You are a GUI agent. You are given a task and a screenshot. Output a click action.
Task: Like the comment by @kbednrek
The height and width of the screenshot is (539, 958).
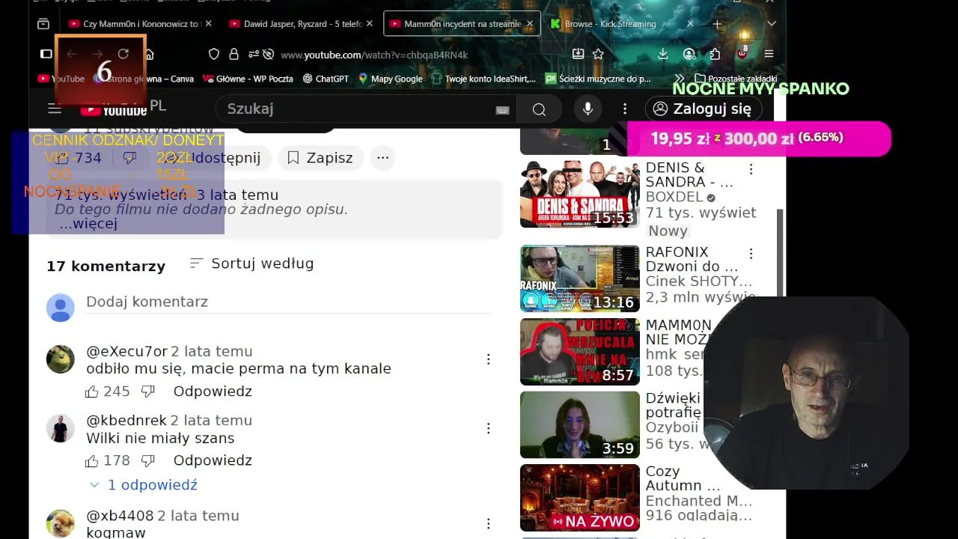pos(91,460)
